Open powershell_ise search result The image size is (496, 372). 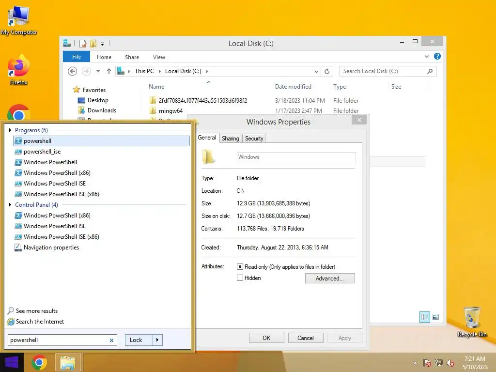[101, 152]
